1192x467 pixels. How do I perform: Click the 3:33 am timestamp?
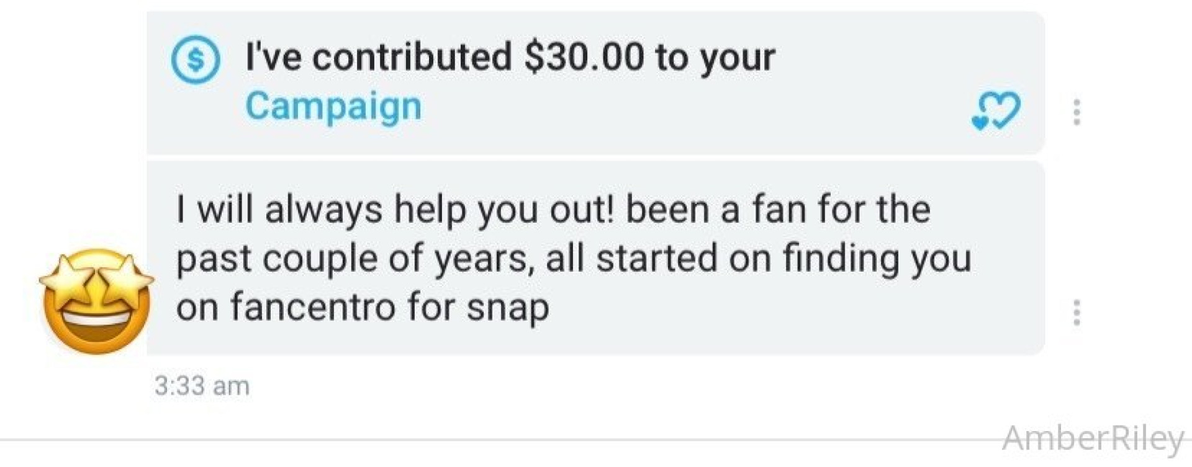[202, 386]
